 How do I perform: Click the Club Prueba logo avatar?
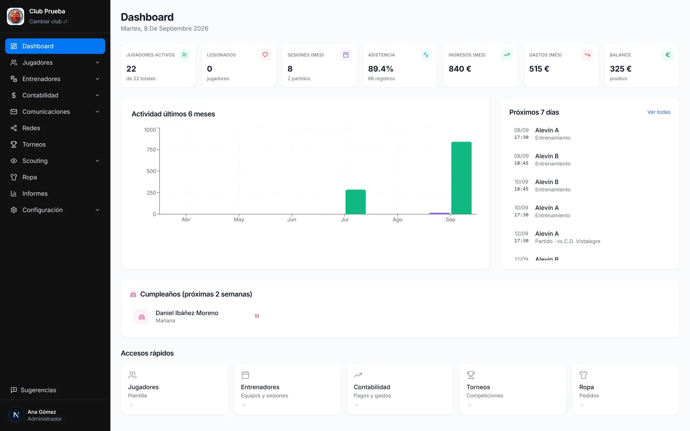coord(16,16)
